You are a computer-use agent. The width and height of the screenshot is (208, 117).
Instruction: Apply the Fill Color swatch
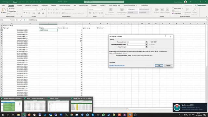39,13
